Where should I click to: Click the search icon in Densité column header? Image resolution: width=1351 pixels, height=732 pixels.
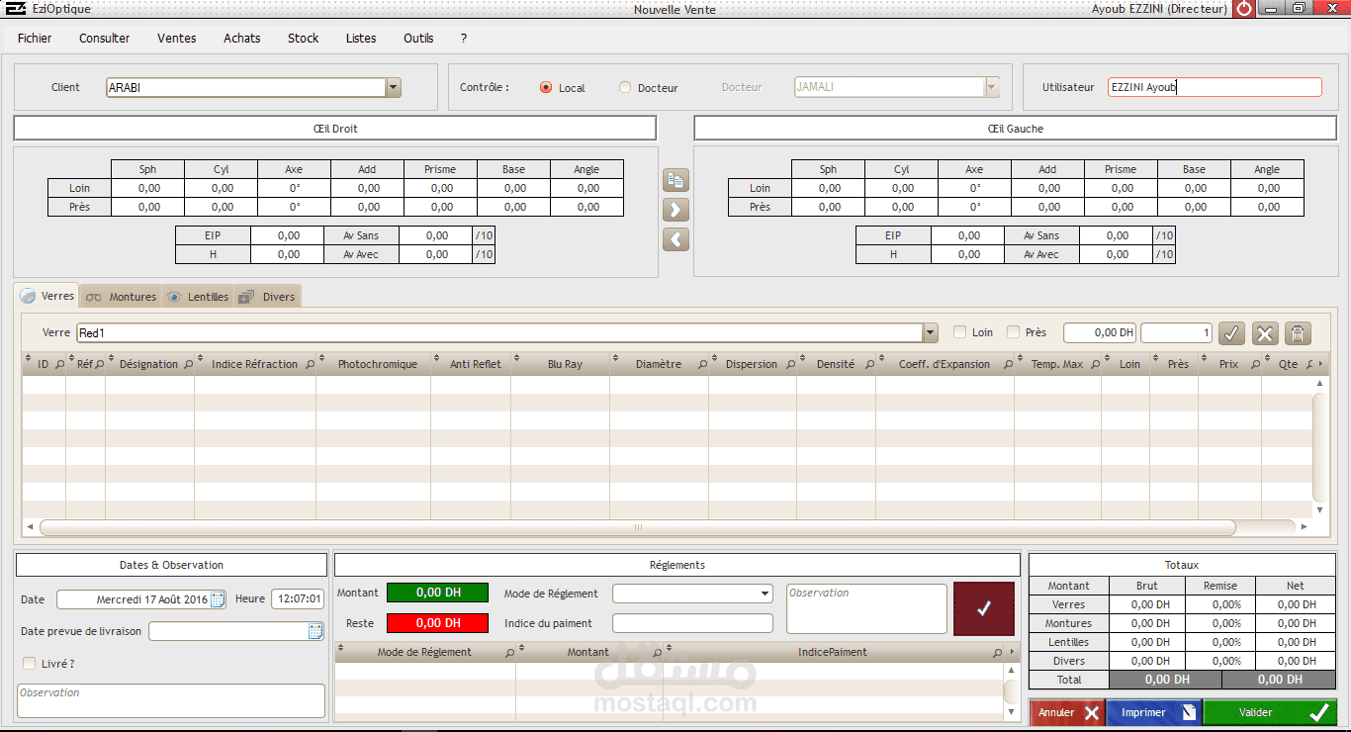click(869, 365)
